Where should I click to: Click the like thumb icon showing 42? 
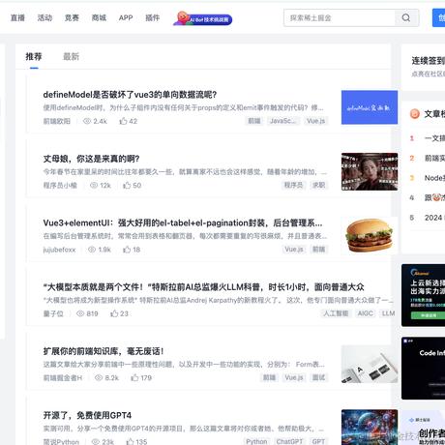coord(123,121)
